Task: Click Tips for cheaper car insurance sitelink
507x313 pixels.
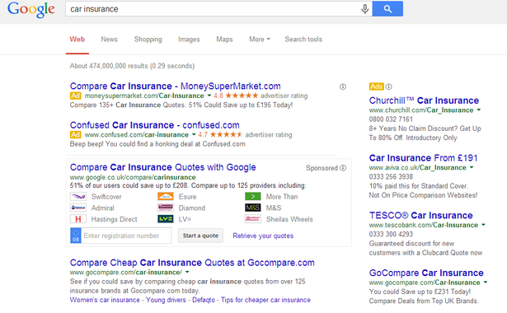Action: (x=265, y=300)
